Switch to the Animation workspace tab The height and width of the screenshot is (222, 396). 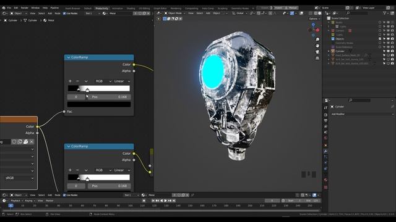(x=118, y=8)
